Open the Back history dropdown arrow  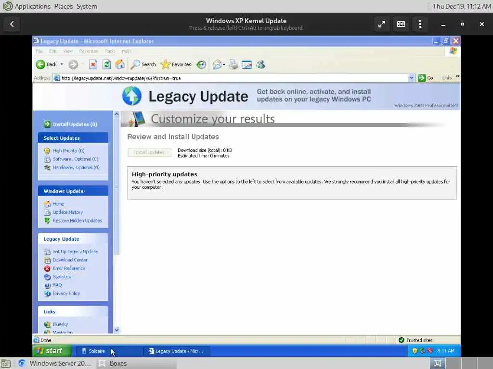click(x=62, y=65)
